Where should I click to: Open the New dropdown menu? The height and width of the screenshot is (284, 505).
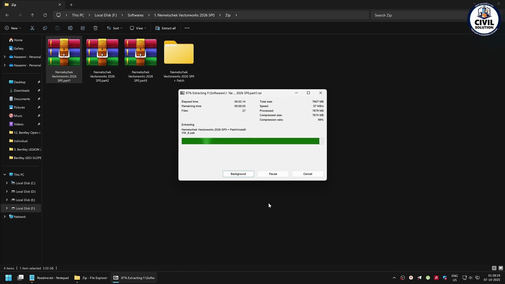pos(13,28)
